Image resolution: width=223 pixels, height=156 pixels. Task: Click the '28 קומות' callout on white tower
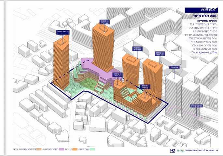pyautogui.click(x=174, y=67)
